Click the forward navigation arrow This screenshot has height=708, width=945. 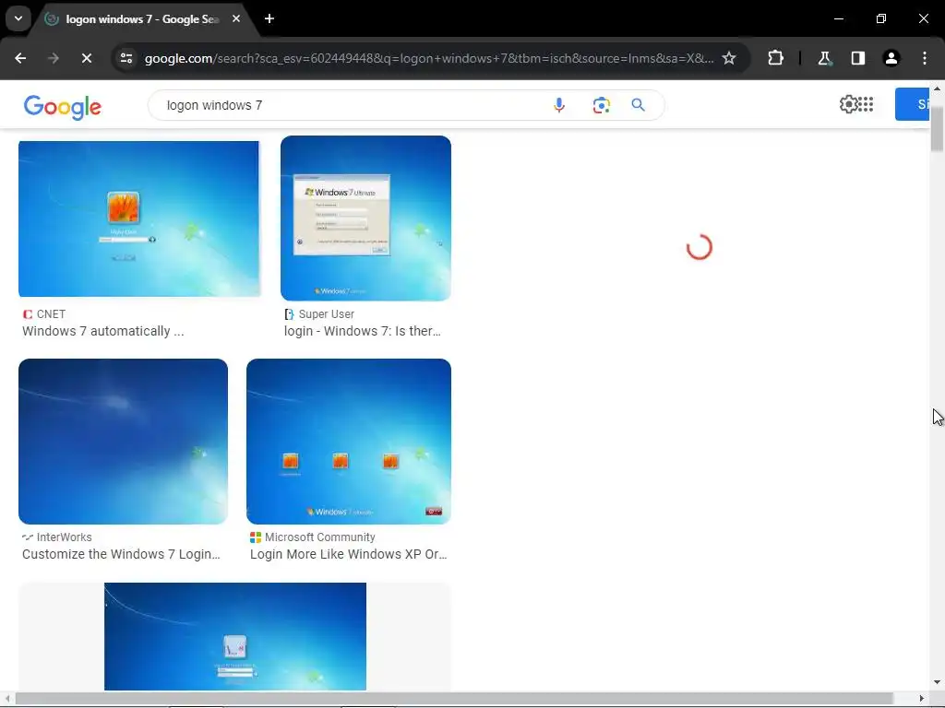53,58
